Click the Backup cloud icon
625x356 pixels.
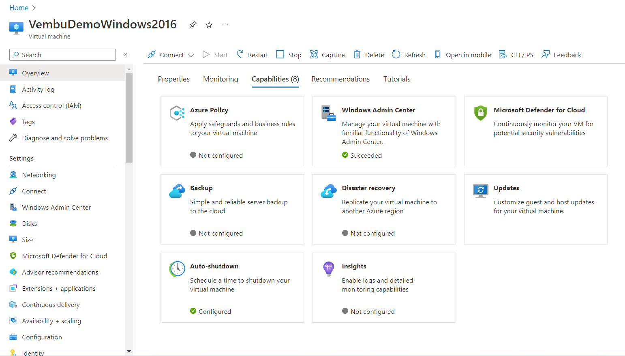pos(177,191)
